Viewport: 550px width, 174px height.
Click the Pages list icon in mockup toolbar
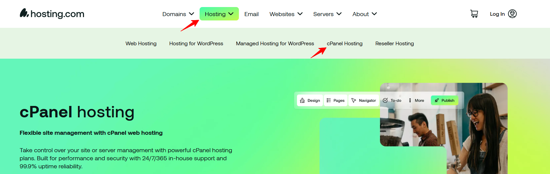[329, 100]
